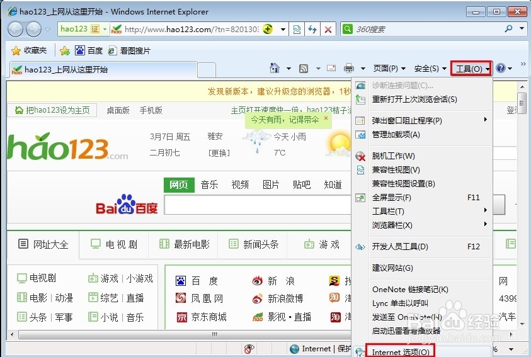Screen dimensions: 531x357
Task: Click the Read mail icon
Action: click(331, 69)
